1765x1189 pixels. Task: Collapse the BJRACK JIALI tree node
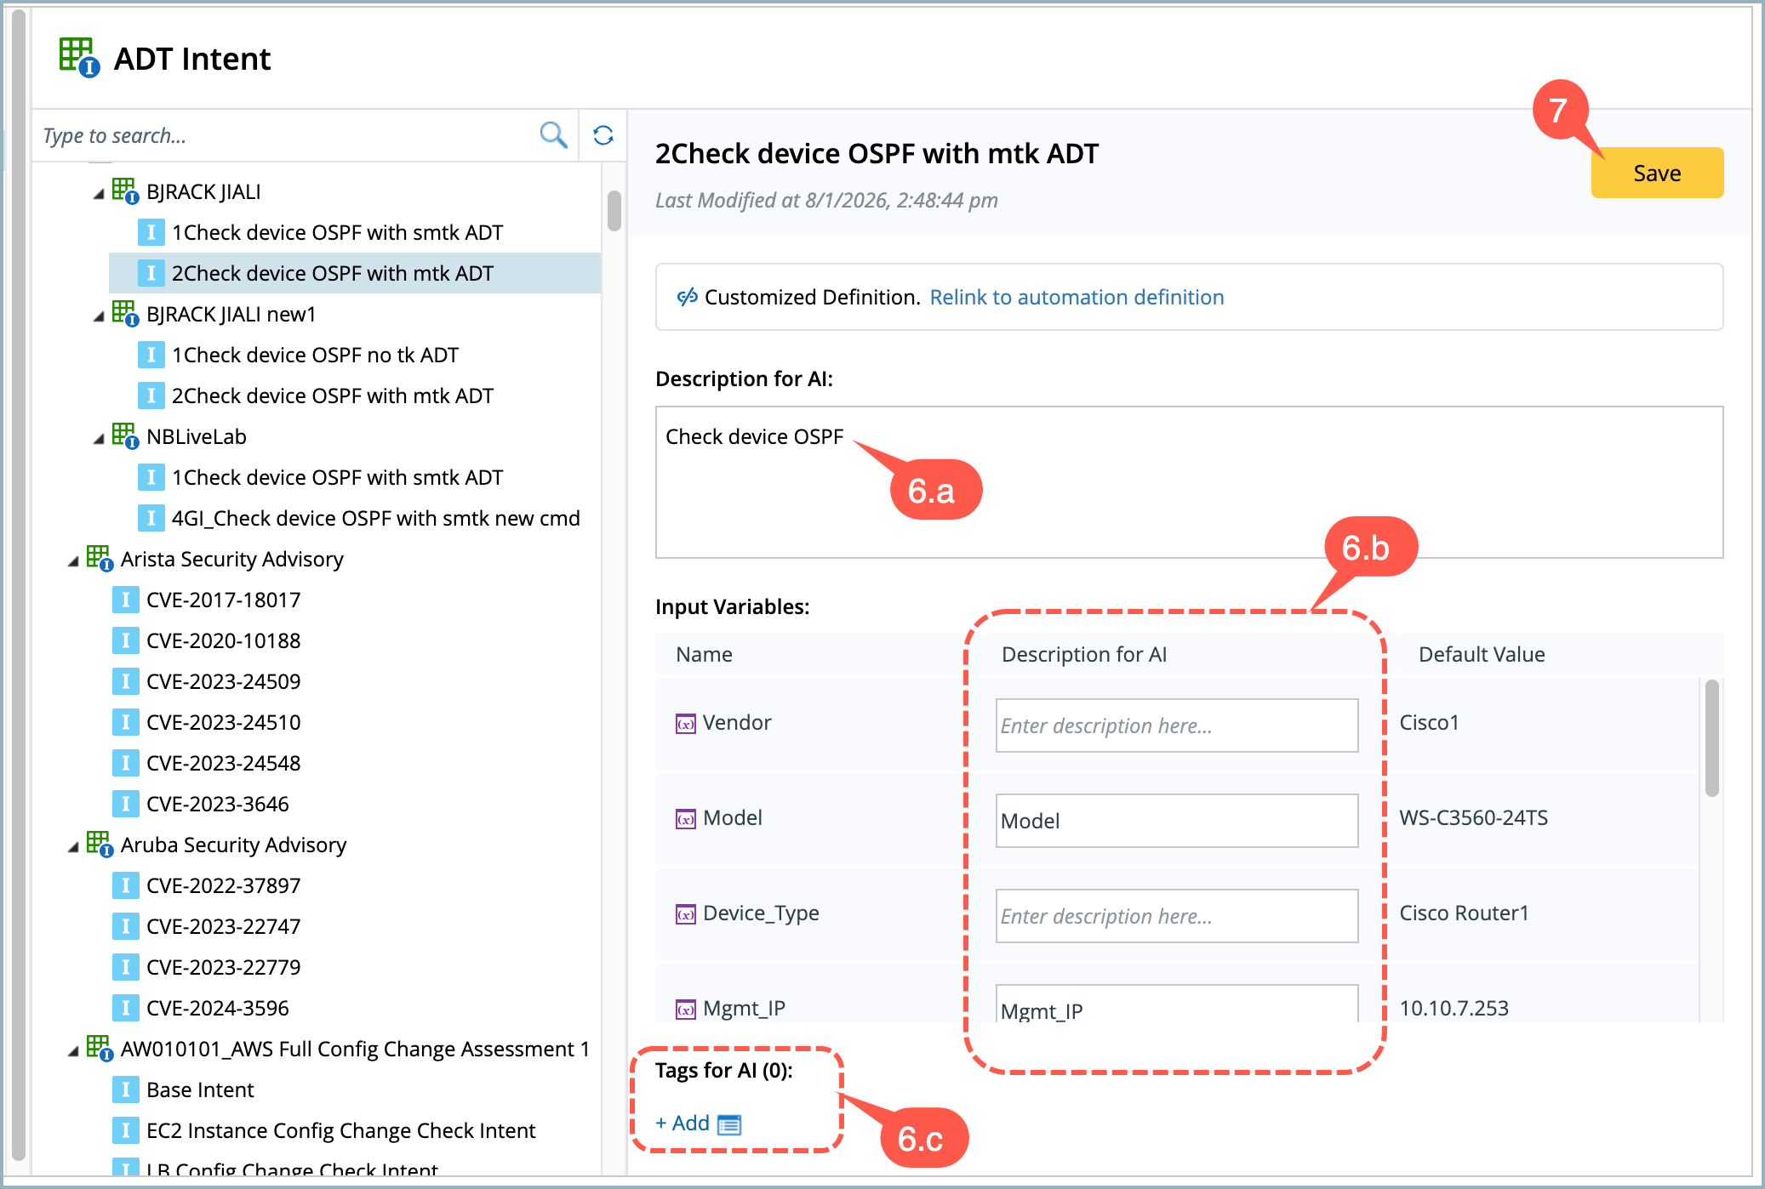(x=99, y=194)
